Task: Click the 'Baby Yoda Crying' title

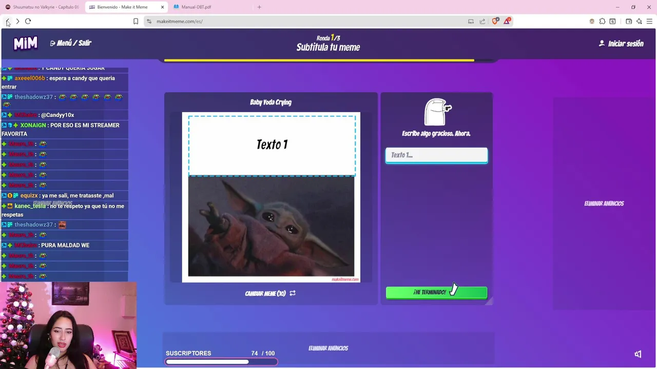Action: (x=270, y=102)
